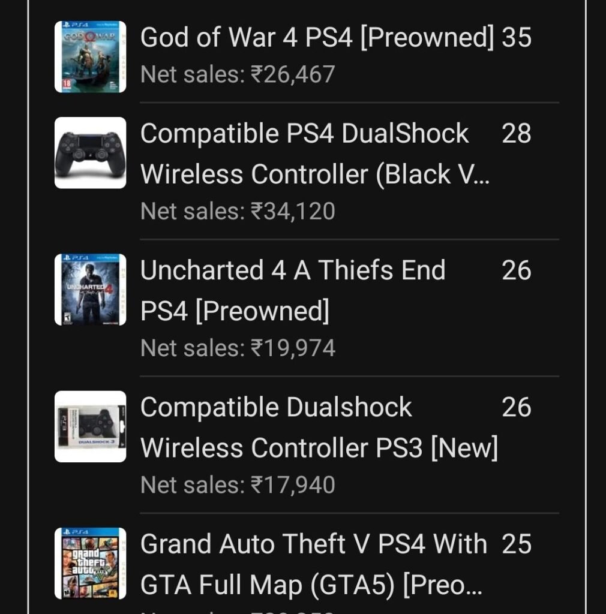606x614 pixels.
Task: Click the Dualshock 3 PS3 controller package image
Action: 90,426
